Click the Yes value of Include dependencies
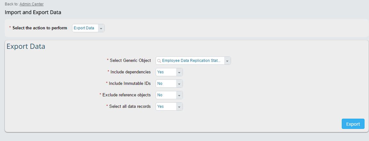This screenshot has height=141, width=369. click(160, 72)
